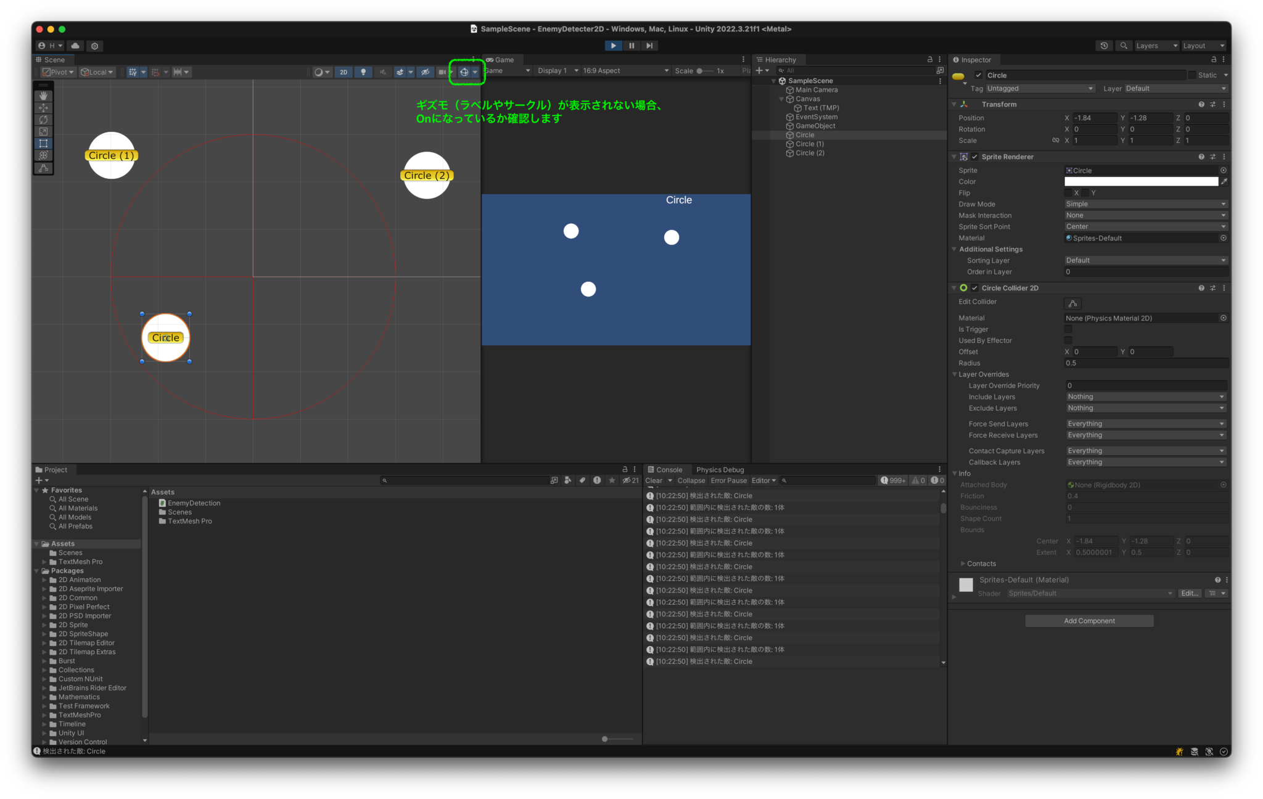Select Circle (1) in the Hierarchy

pyautogui.click(x=810, y=144)
